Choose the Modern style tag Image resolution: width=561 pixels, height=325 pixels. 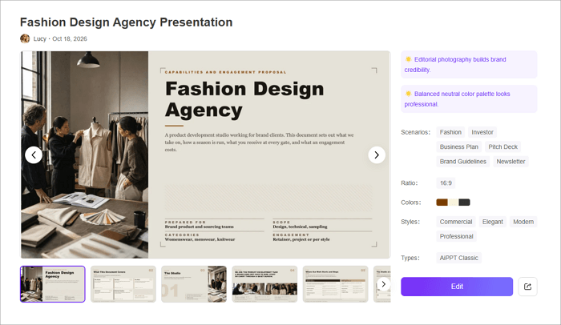(523, 222)
